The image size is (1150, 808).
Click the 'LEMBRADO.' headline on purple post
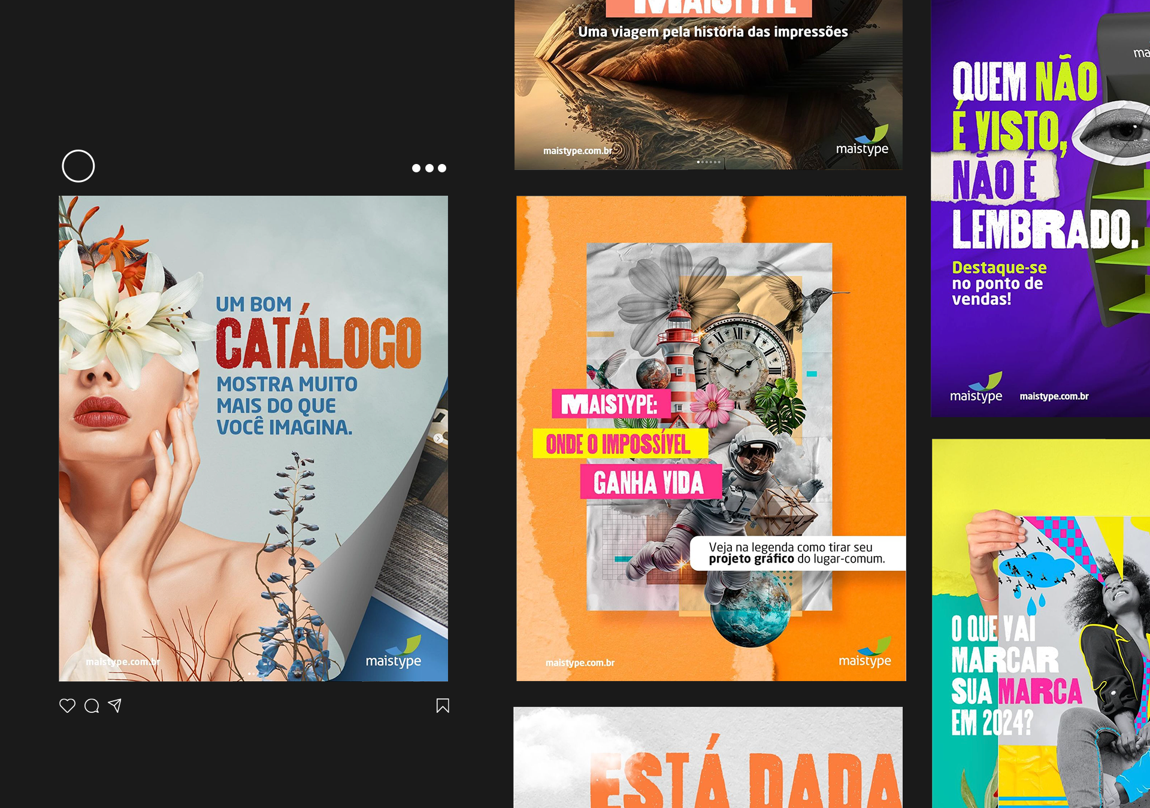(1045, 229)
